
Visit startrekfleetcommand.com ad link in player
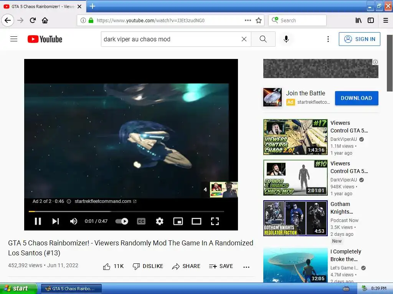[x=105, y=201]
